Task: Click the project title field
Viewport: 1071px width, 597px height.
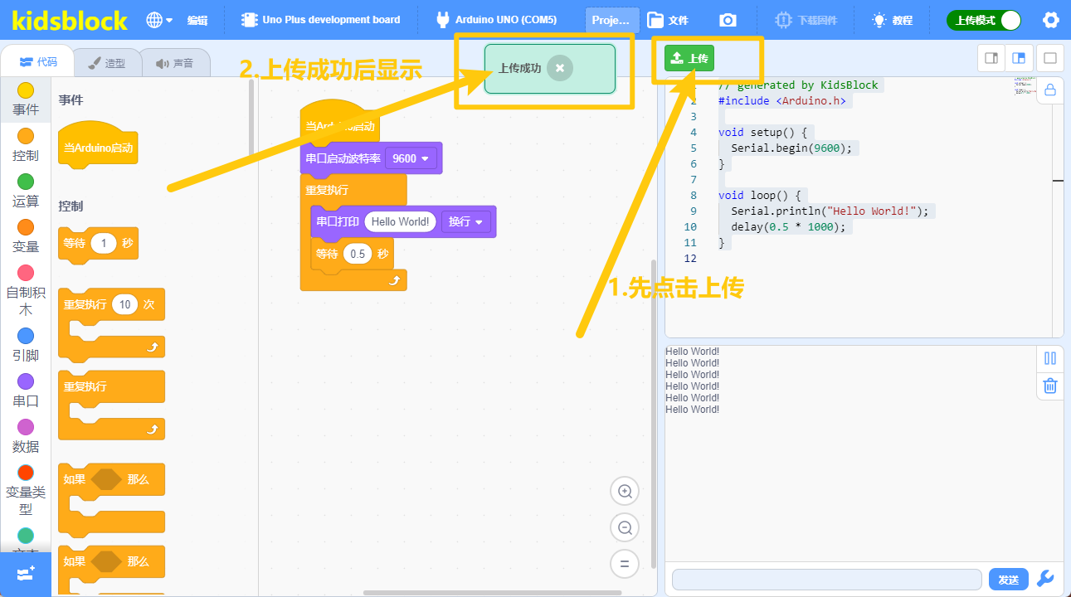Action: coord(612,20)
